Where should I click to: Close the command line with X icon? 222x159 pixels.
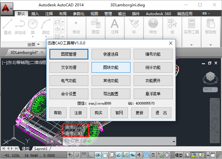[x=52, y=141]
